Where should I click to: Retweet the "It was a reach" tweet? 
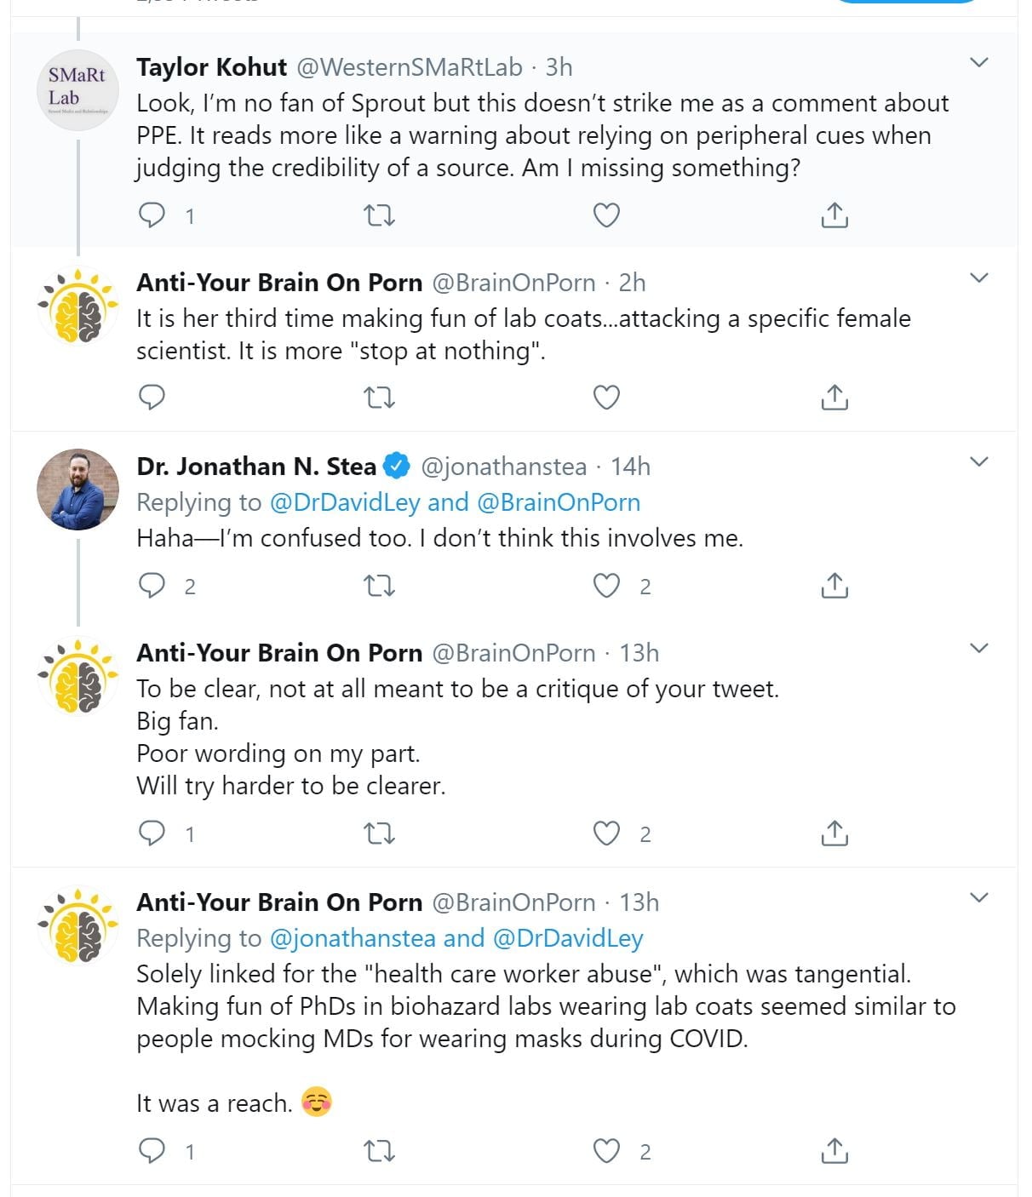point(379,1151)
